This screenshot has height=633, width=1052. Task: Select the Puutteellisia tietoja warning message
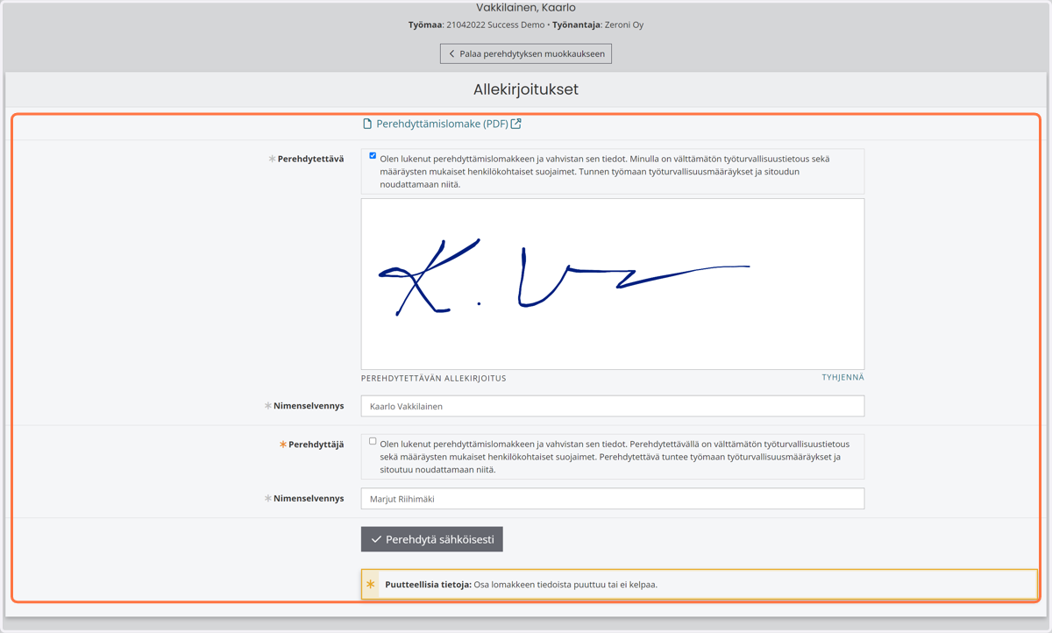click(x=699, y=584)
